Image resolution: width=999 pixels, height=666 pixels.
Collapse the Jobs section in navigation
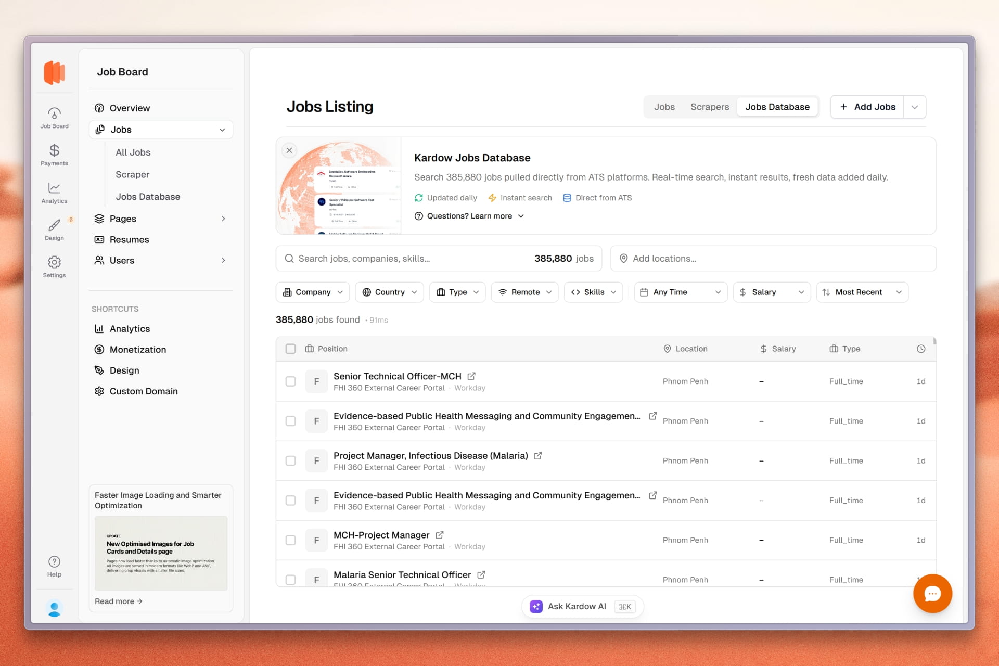pyautogui.click(x=223, y=130)
